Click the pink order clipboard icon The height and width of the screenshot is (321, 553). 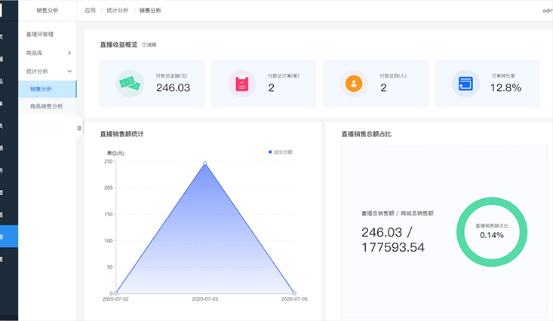[241, 84]
